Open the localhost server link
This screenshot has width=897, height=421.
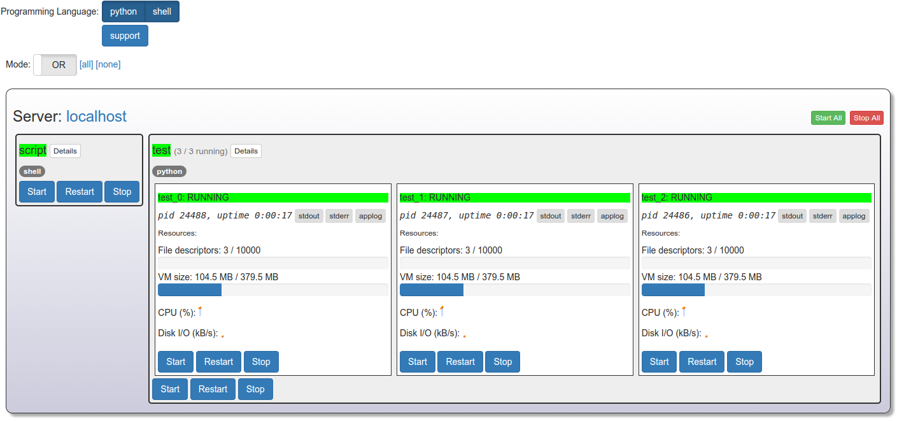pyautogui.click(x=95, y=116)
